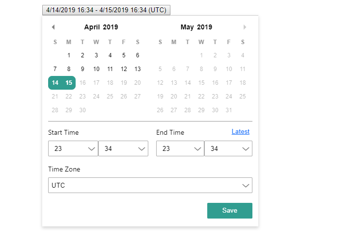This screenshot has width=358, height=245.
Task: Expand the Time Zone UTC dropdown
Action: pyautogui.click(x=150, y=185)
